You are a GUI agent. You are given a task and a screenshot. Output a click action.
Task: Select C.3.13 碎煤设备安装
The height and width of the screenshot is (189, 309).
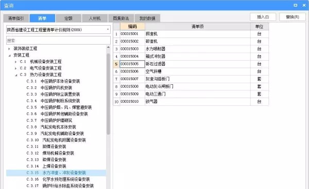tap(46, 160)
